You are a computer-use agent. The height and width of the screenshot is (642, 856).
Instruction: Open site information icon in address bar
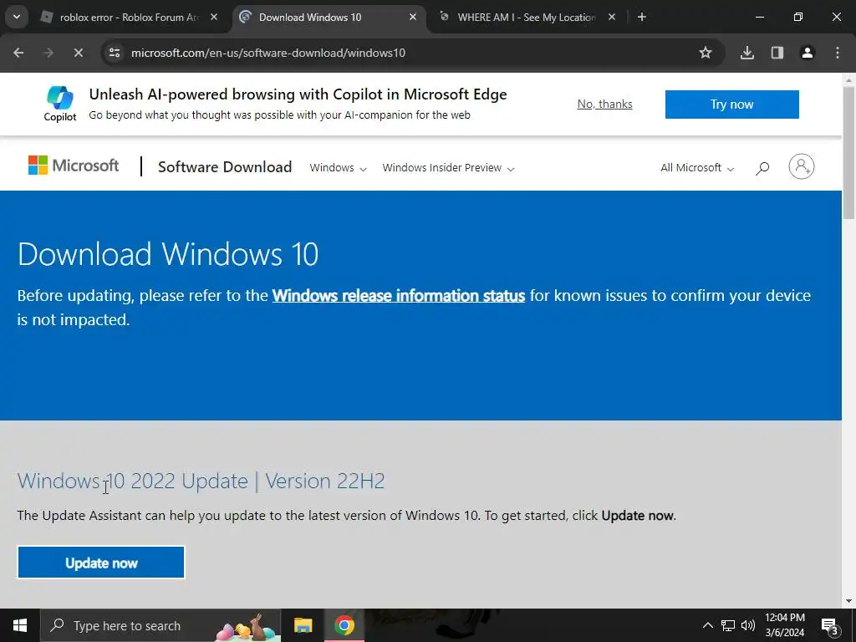coord(114,53)
